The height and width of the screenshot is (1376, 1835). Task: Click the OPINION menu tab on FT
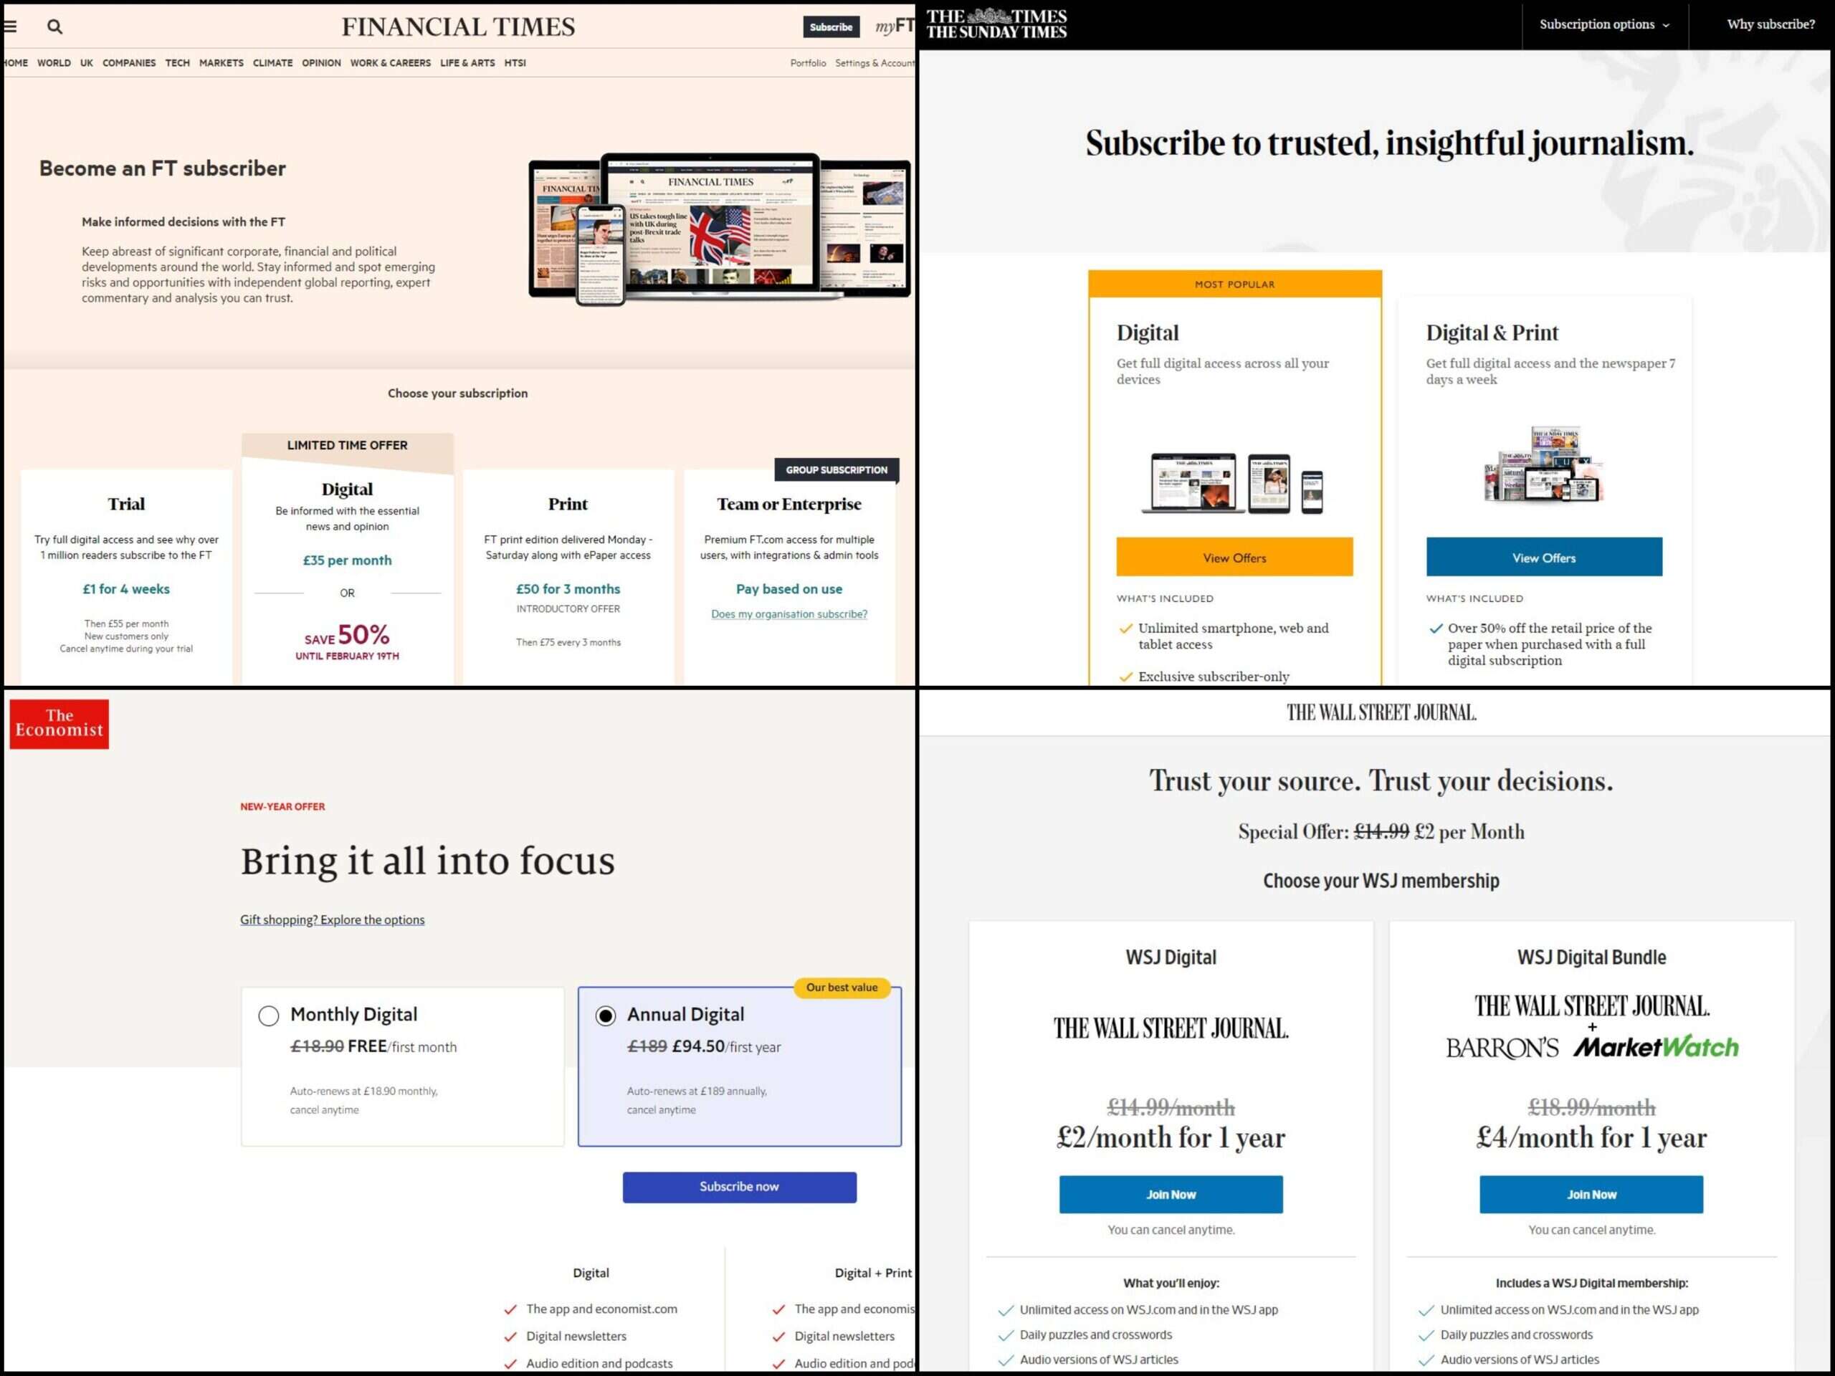[319, 62]
